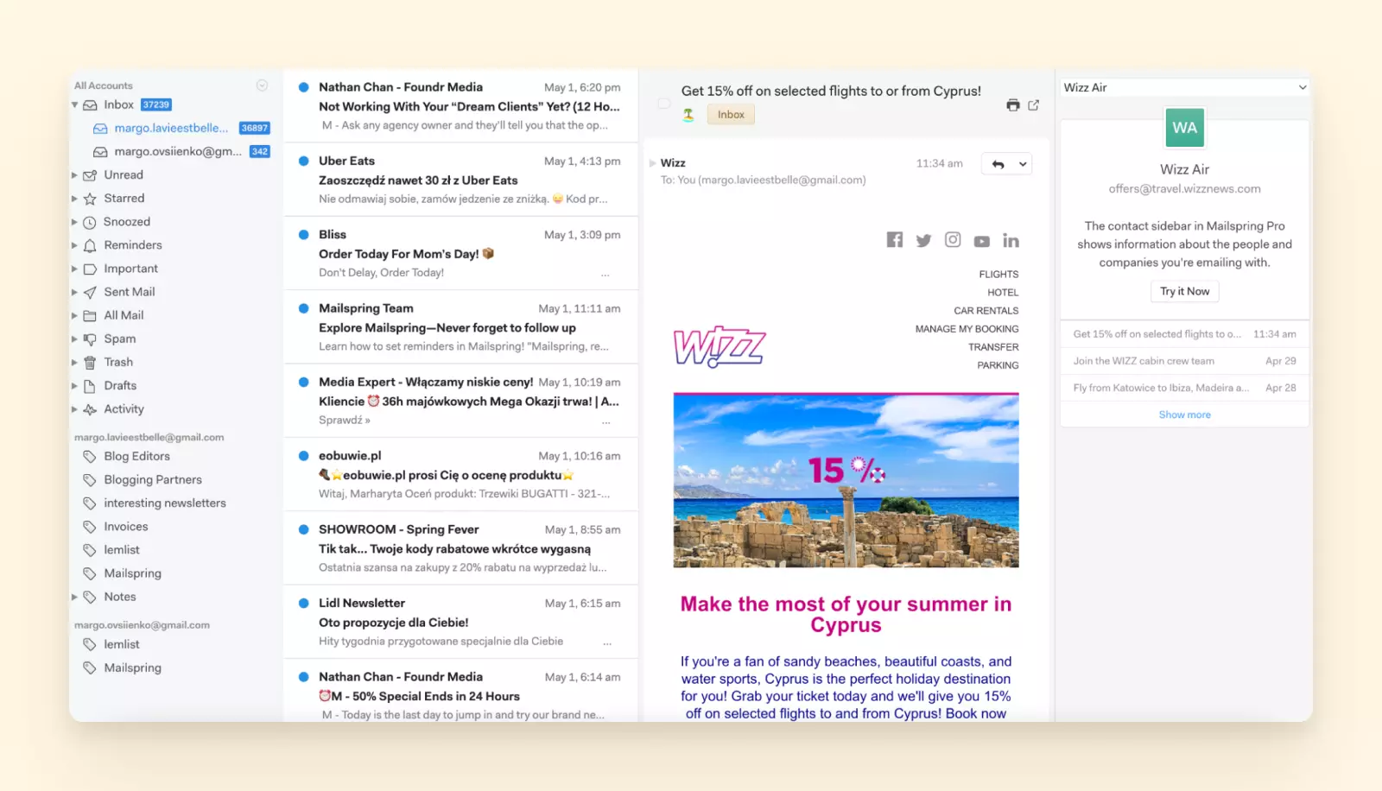1382x791 pixels.
Task: Click the reply arrow button
Action: point(998,164)
